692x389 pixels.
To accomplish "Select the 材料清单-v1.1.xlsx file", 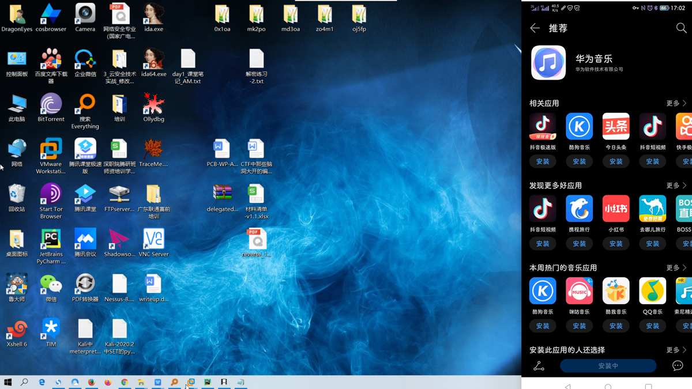I will (256, 201).
